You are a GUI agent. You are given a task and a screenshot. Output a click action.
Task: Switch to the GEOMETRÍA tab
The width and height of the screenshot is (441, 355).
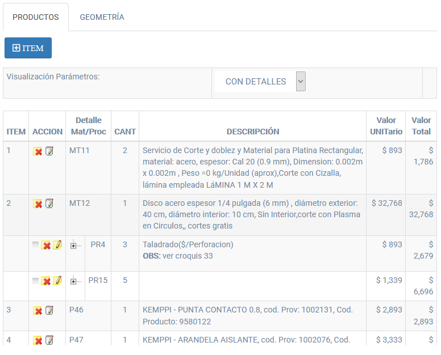[102, 17]
